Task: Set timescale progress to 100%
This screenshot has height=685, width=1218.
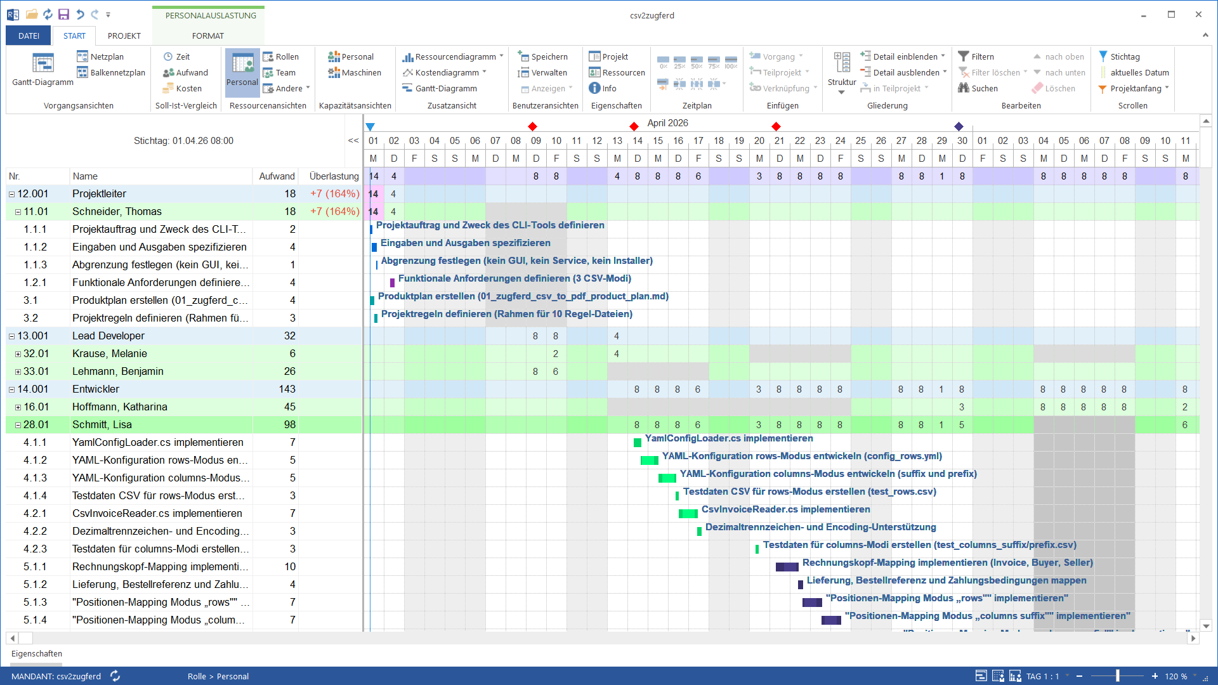Action: (x=731, y=62)
